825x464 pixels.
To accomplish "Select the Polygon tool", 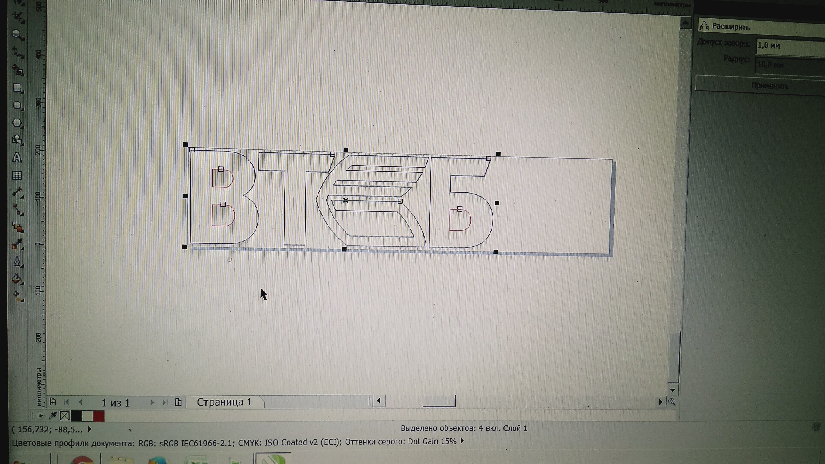I will point(17,123).
